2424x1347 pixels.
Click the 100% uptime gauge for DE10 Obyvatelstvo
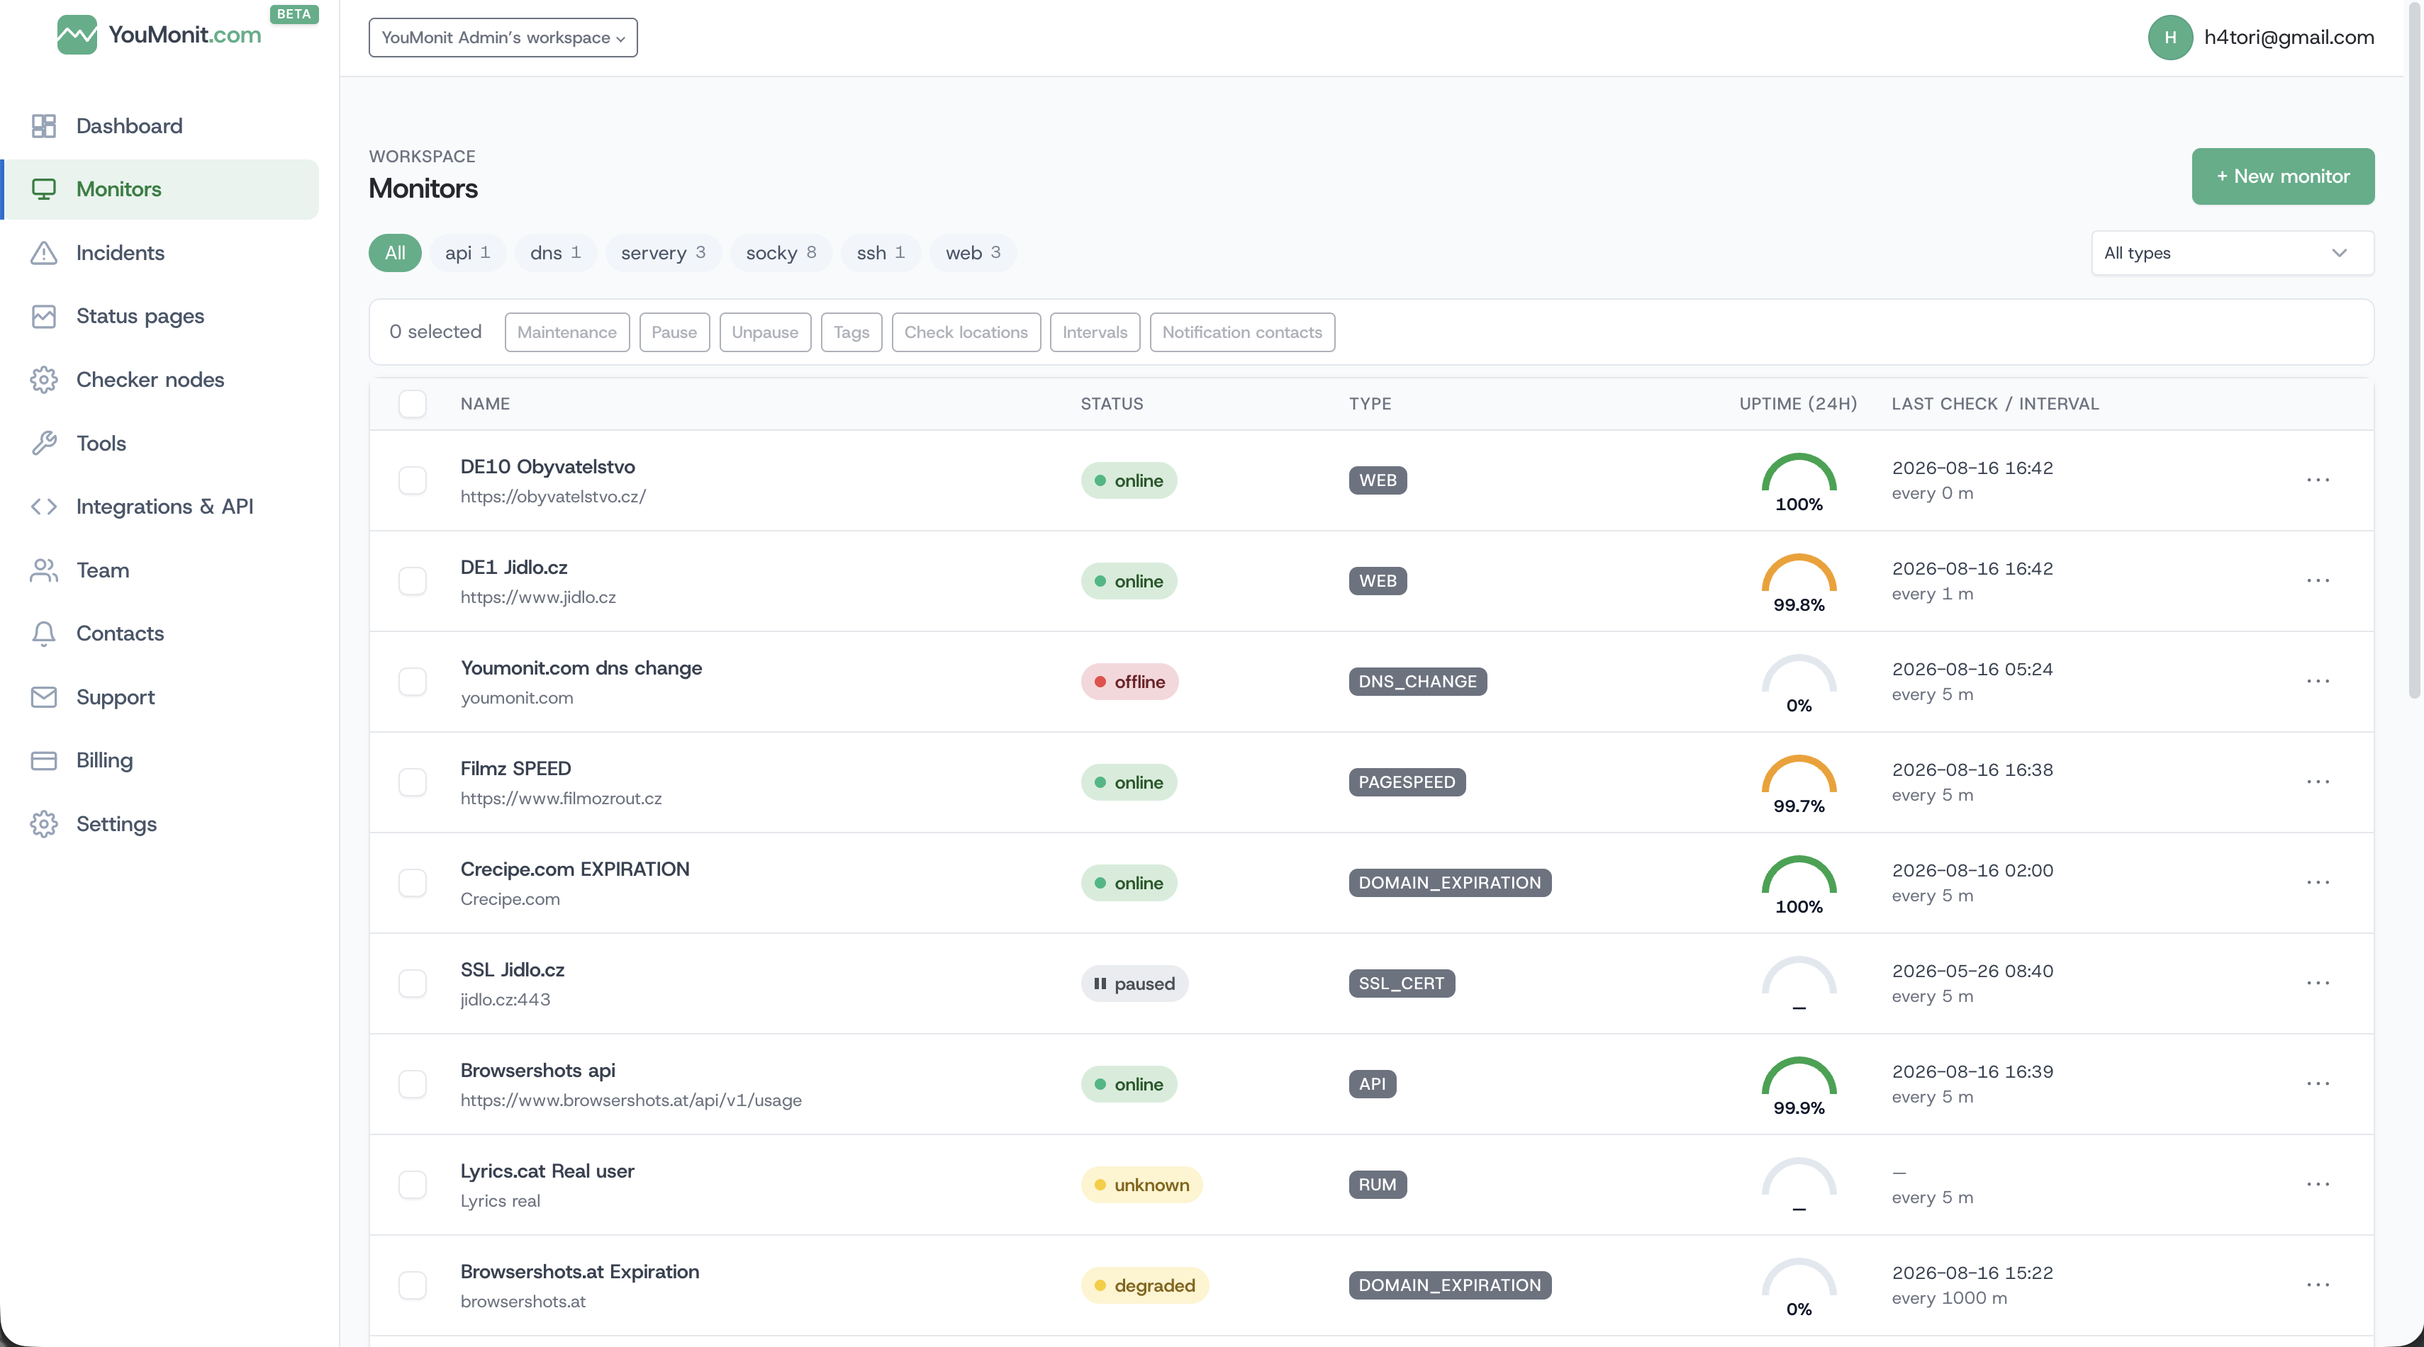click(1798, 482)
